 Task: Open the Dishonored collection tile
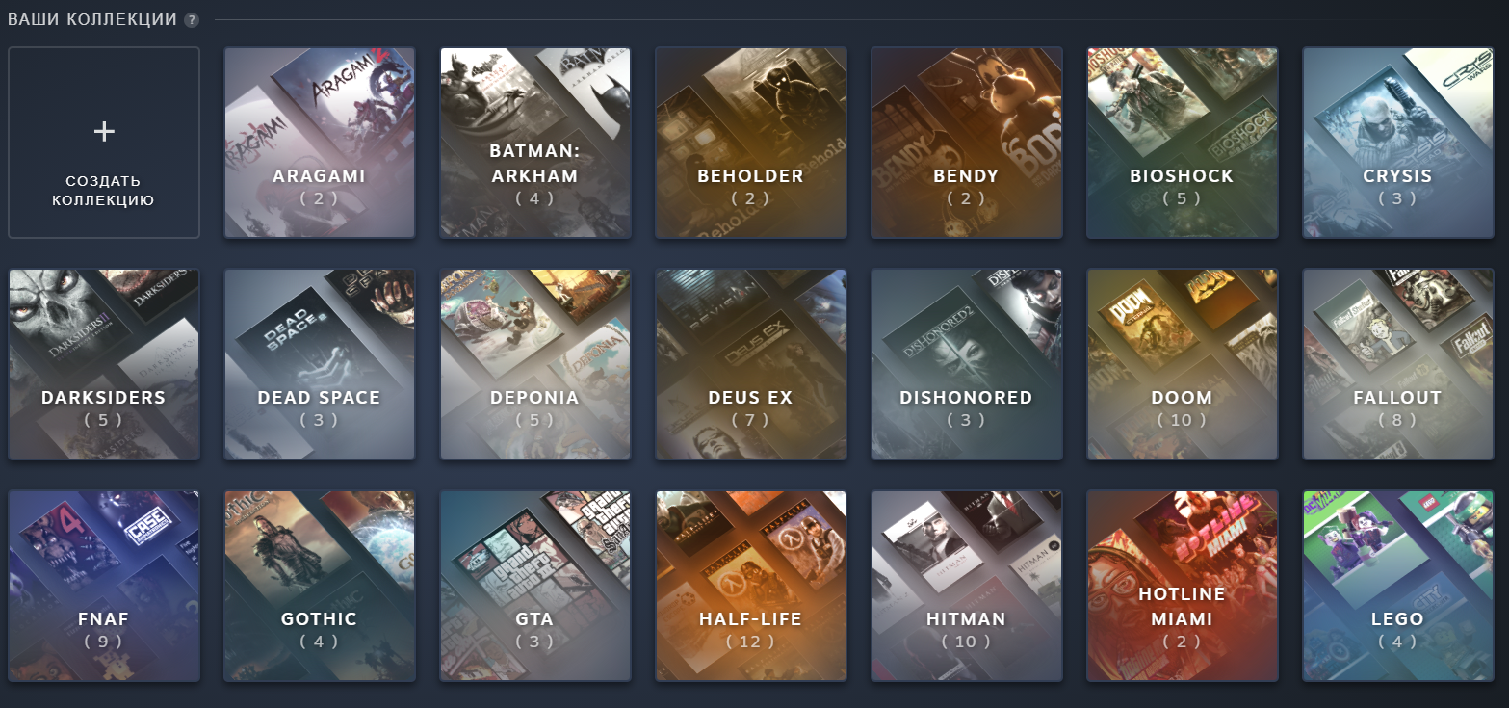(x=967, y=364)
